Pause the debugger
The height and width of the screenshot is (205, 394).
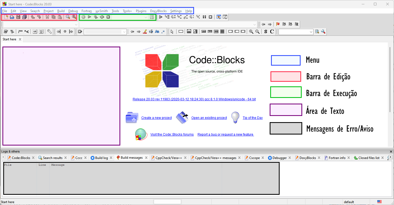tap(204, 17)
